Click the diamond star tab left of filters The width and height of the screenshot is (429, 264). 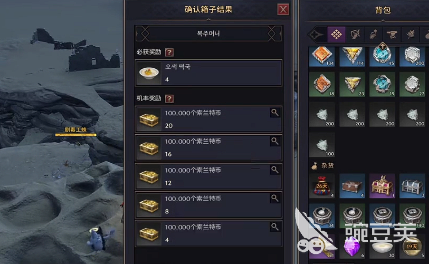(x=317, y=34)
